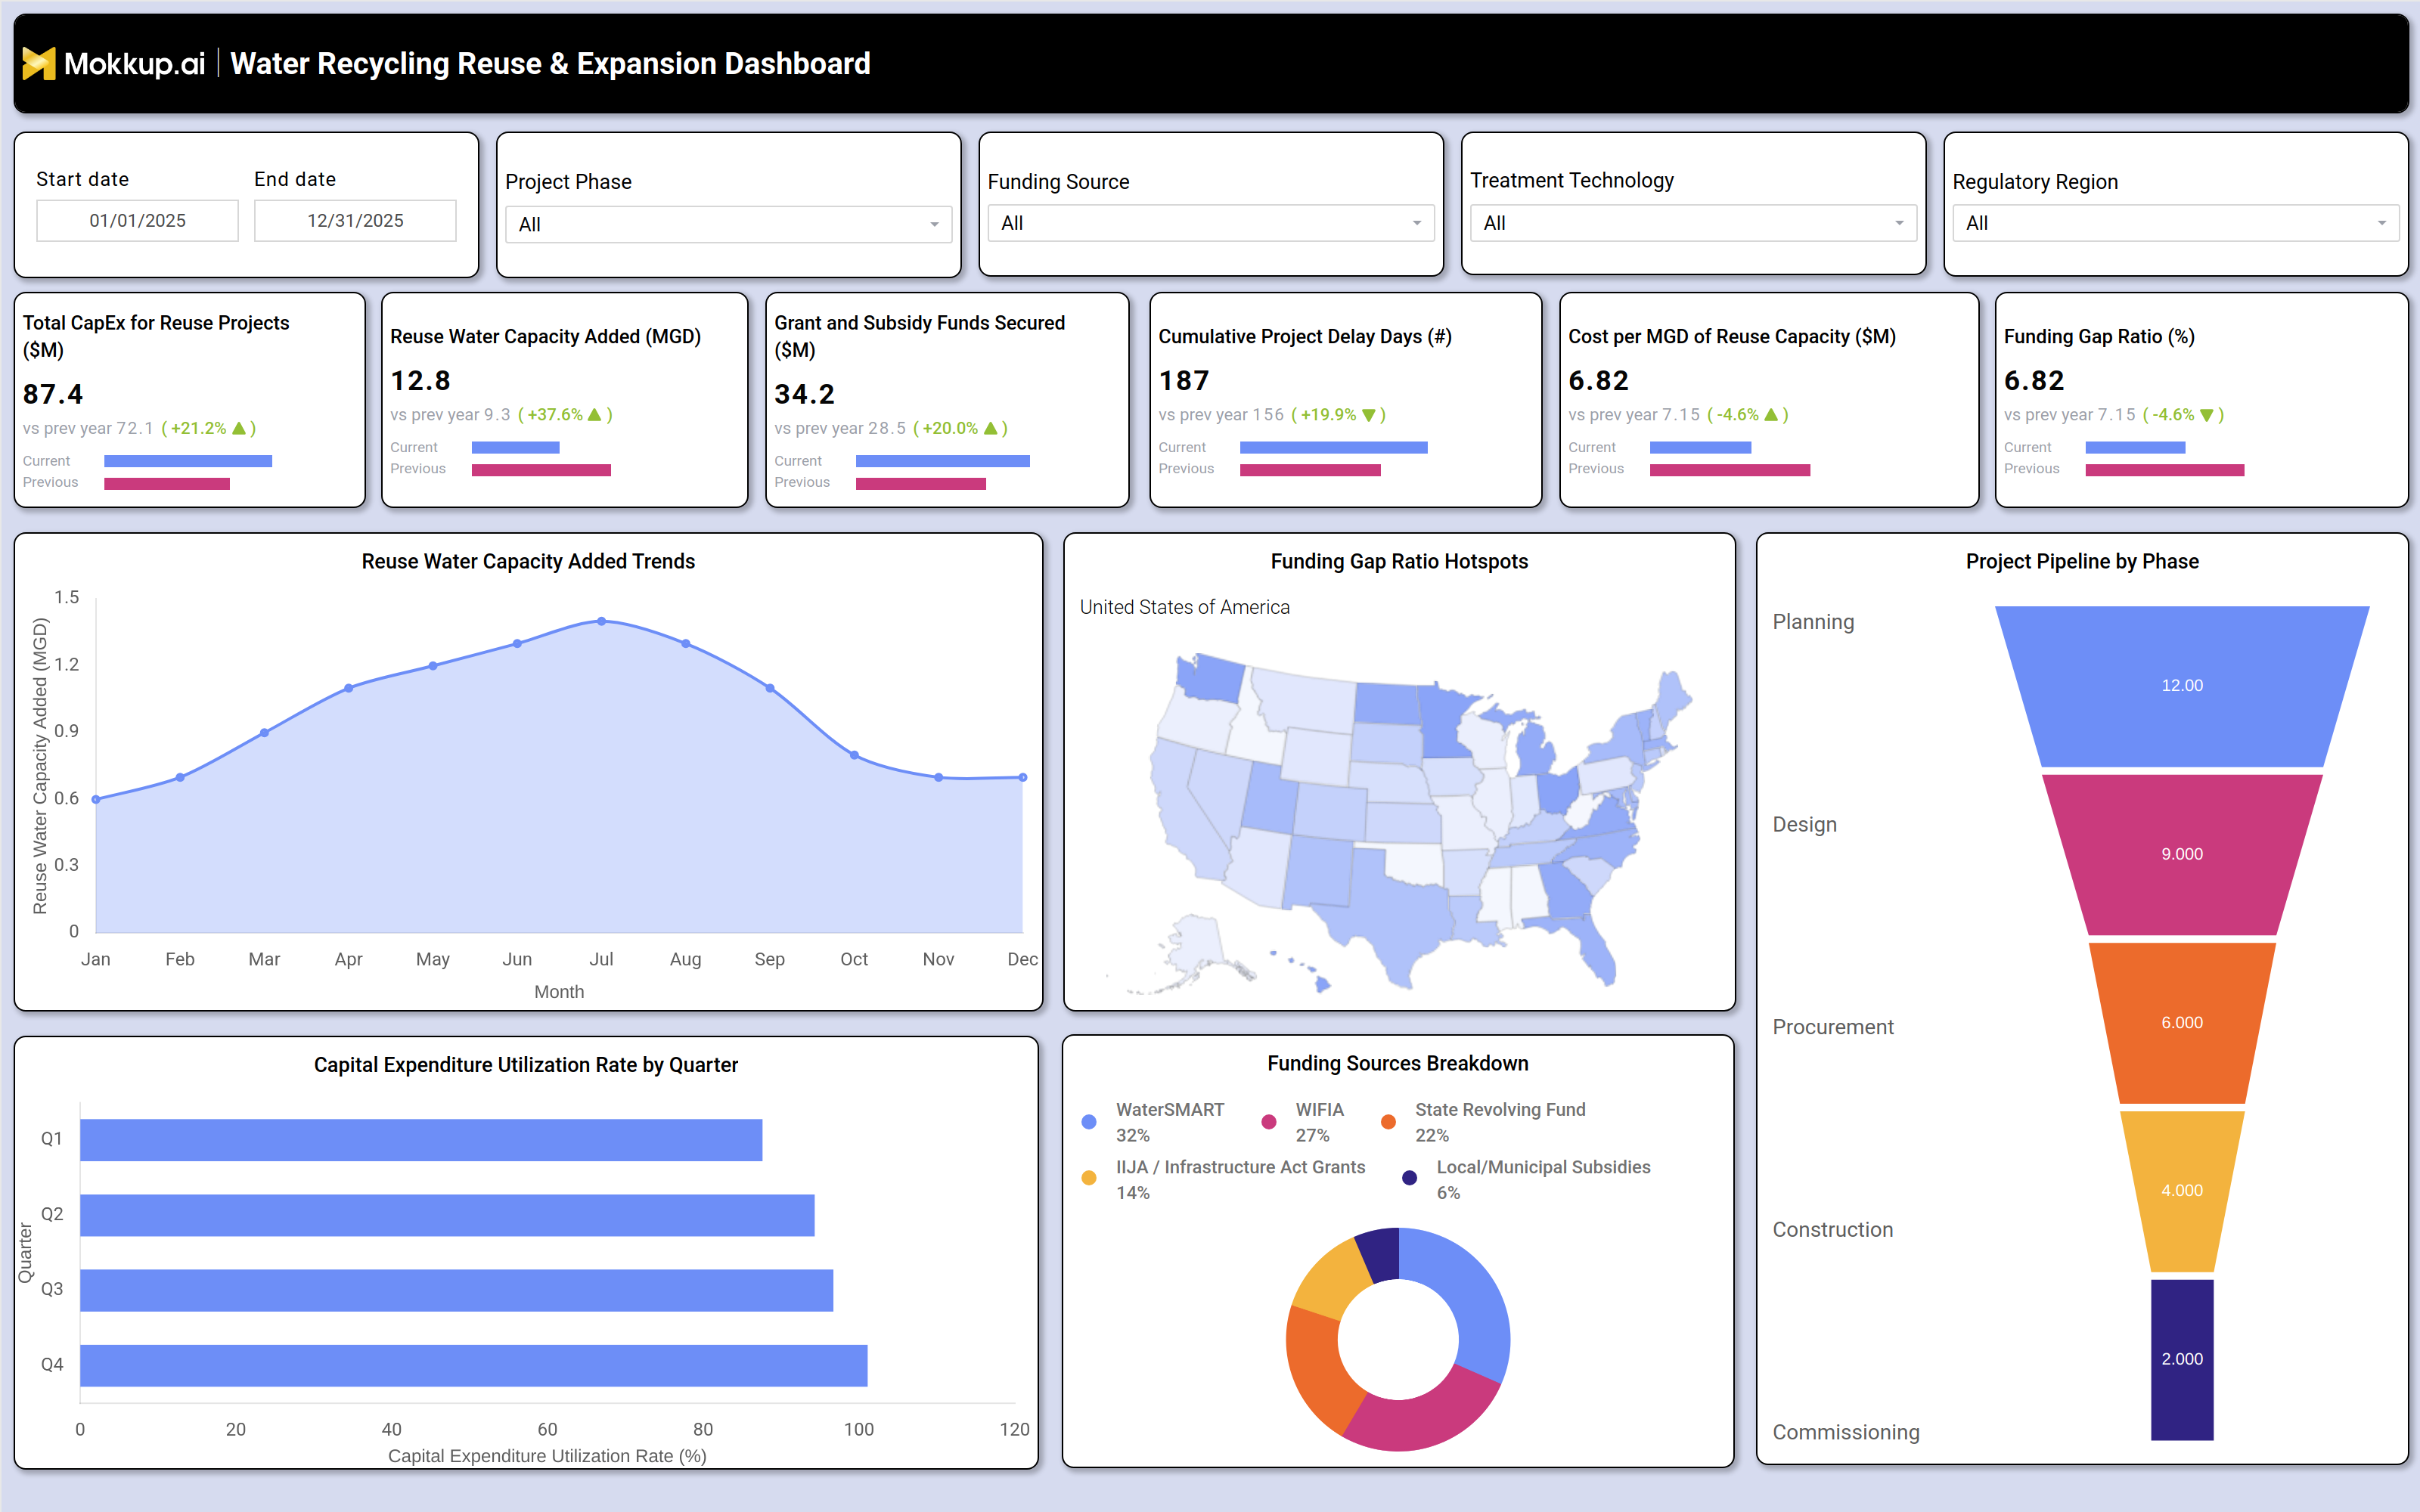Click the up arrow in Grant and Subsidy card
This screenshot has height=1512, width=2420.
click(x=991, y=428)
